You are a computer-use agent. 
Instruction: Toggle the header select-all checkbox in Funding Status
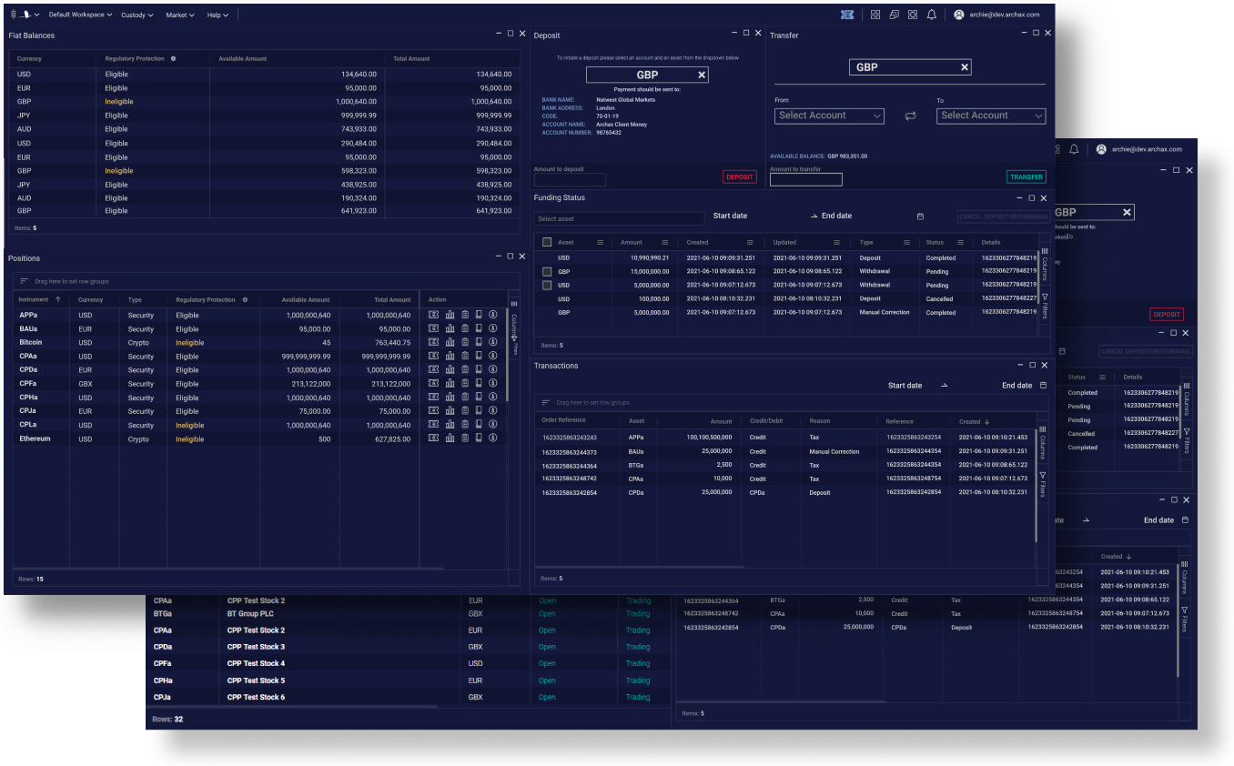[547, 242]
